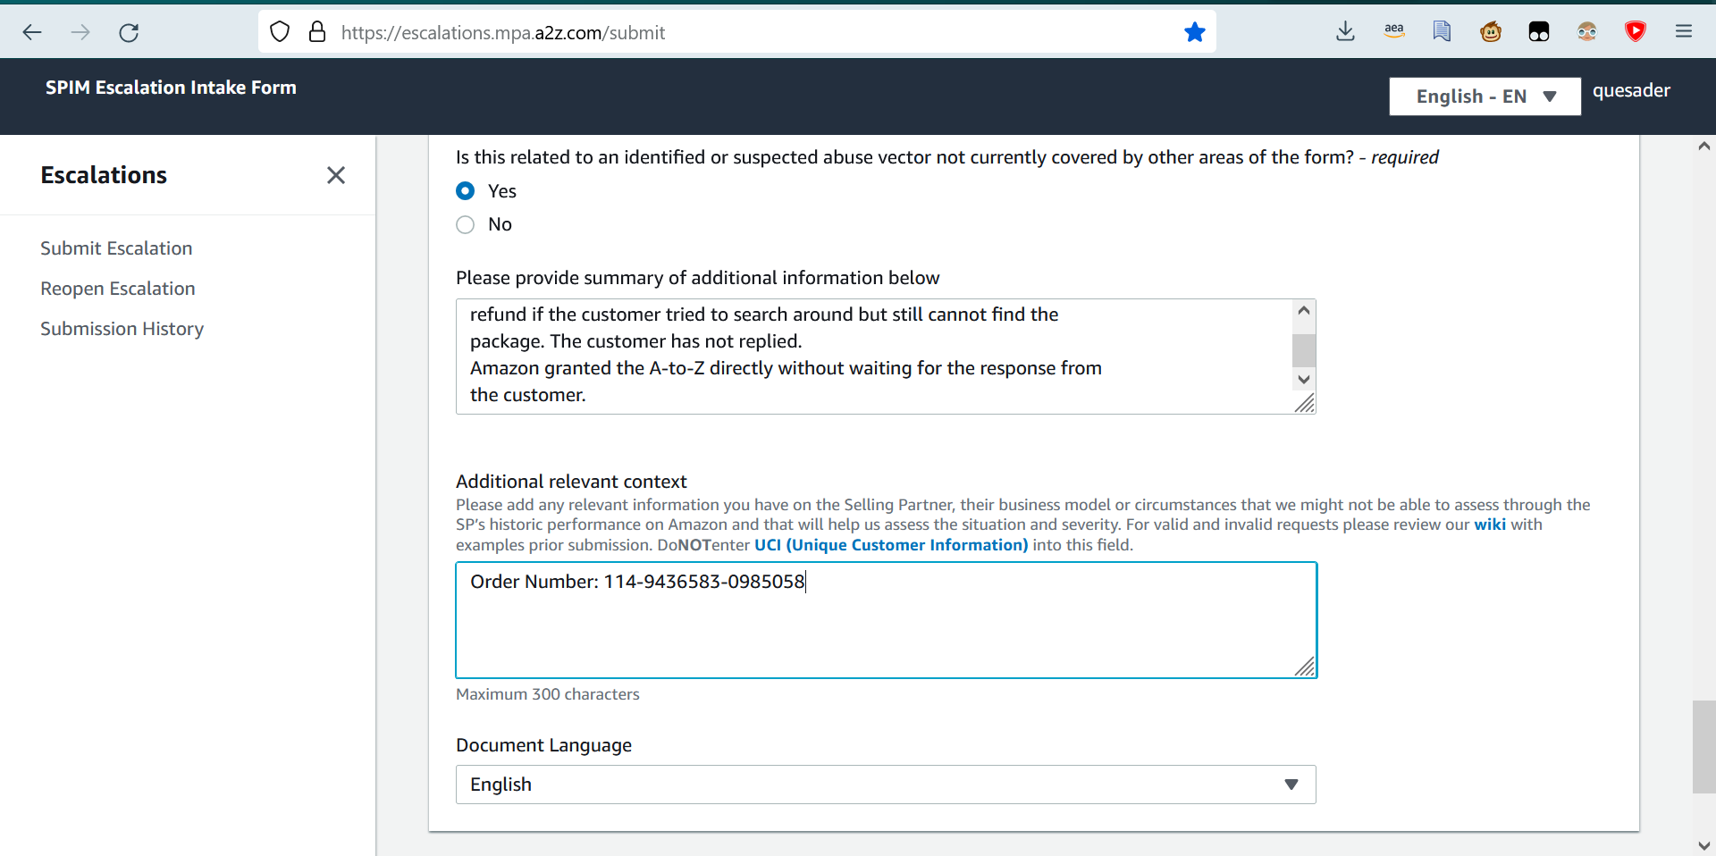The width and height of the screenshot is (1716, 856).
Task: Select No for abuse vector question
Action: [x=466, y=225]
